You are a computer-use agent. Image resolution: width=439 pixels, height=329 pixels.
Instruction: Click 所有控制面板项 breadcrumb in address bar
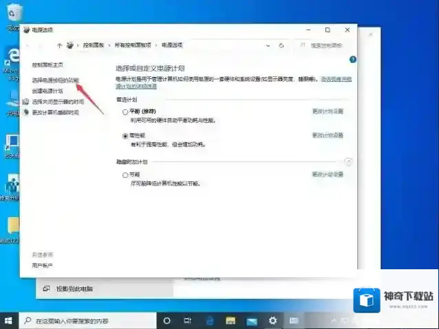[133, 45]
